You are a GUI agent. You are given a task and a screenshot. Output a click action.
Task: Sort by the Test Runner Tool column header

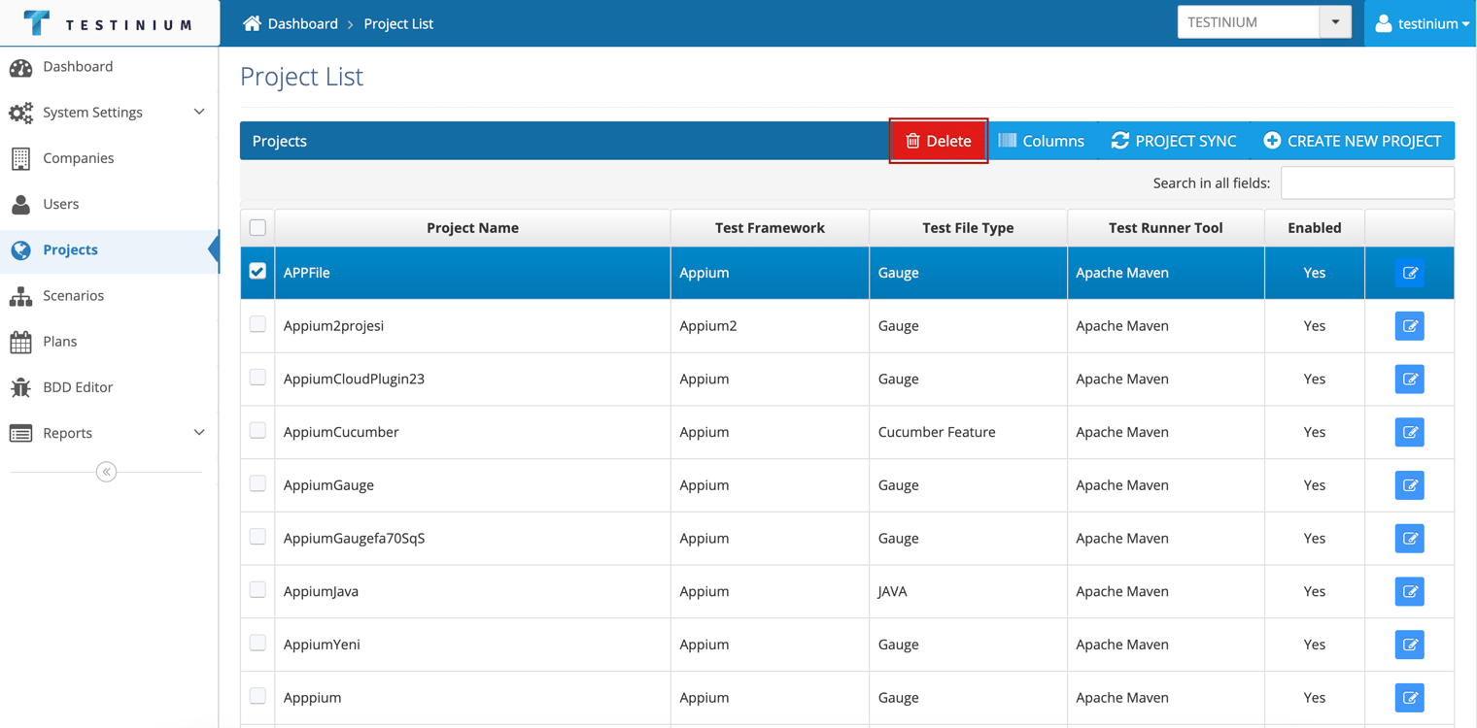pyautogui.click(x=1166, y=228)
